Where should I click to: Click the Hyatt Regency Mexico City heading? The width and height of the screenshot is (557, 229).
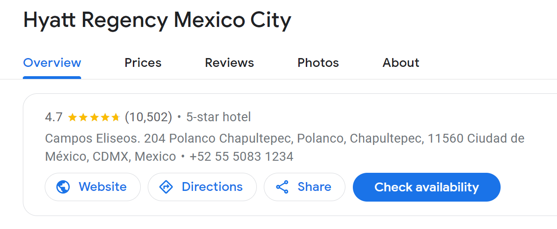tap(157, 21)
